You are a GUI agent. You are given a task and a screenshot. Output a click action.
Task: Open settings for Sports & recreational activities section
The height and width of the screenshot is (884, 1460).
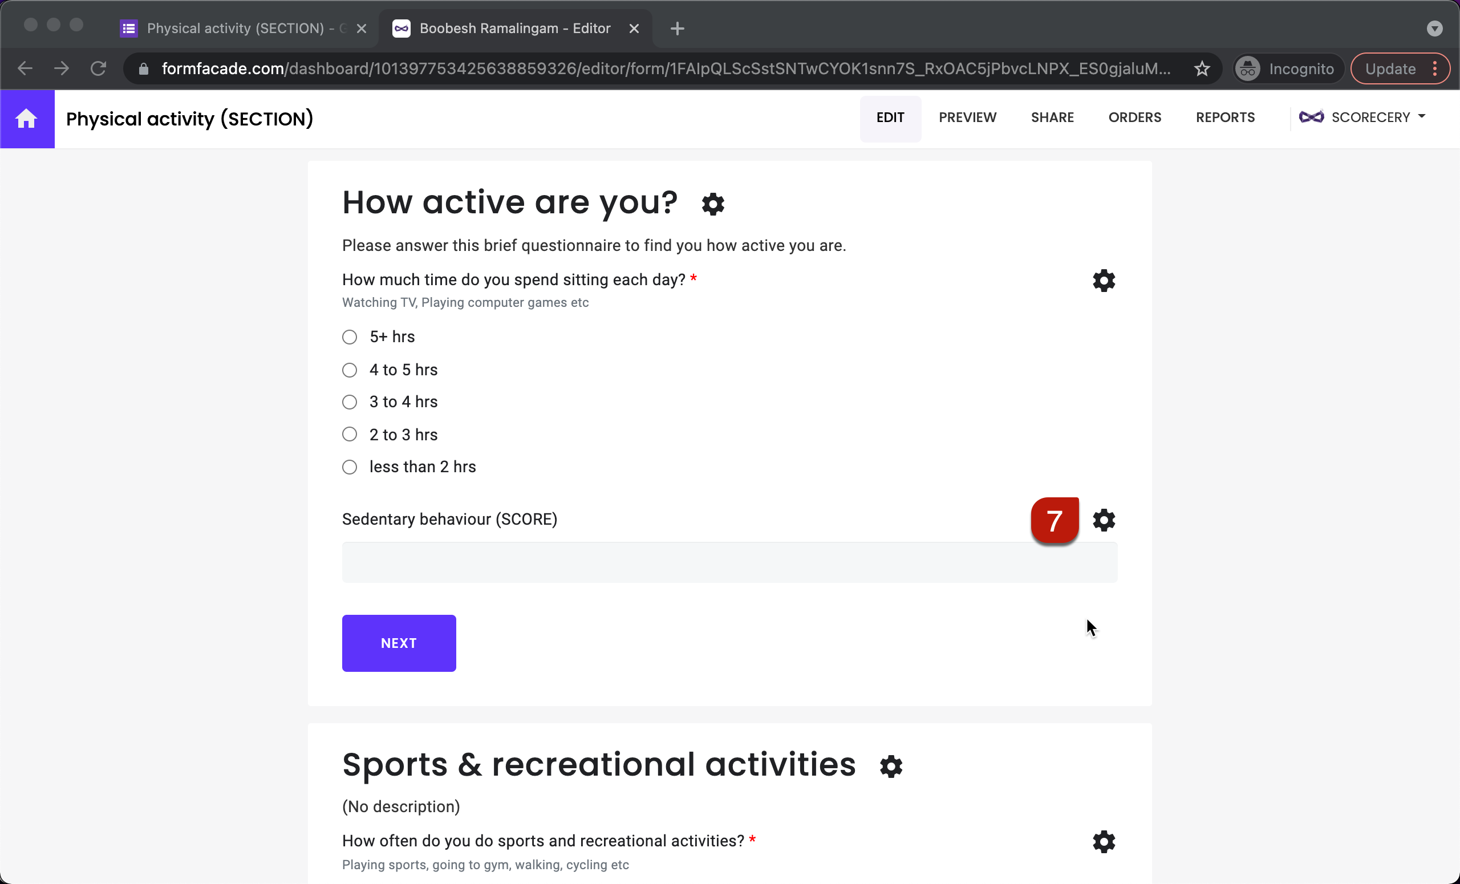[891, 767]
